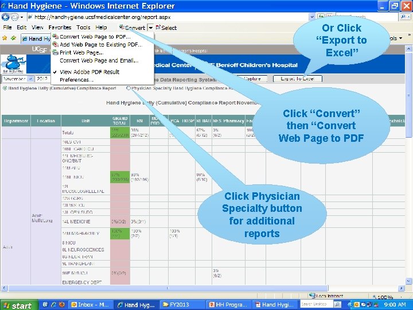Image resolution: width=413 pixels, height=310 pixels.
Task: Open the Tools menu
Action: [83, 28]
